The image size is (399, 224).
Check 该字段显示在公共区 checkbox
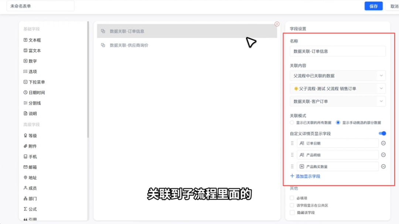292,205
